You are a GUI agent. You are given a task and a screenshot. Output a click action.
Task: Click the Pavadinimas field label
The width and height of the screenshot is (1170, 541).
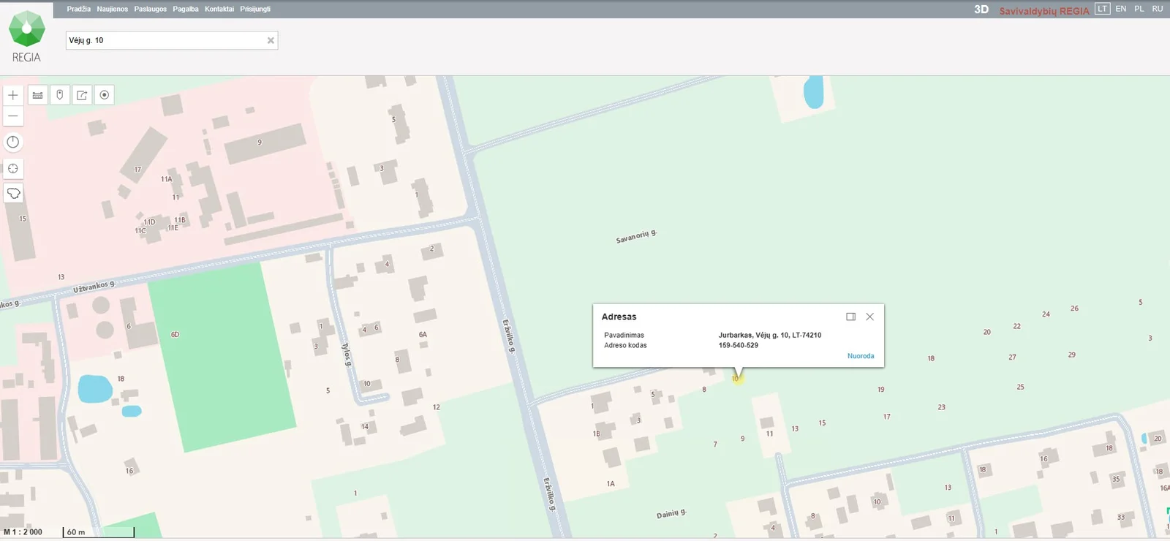[x=624, y=335]
